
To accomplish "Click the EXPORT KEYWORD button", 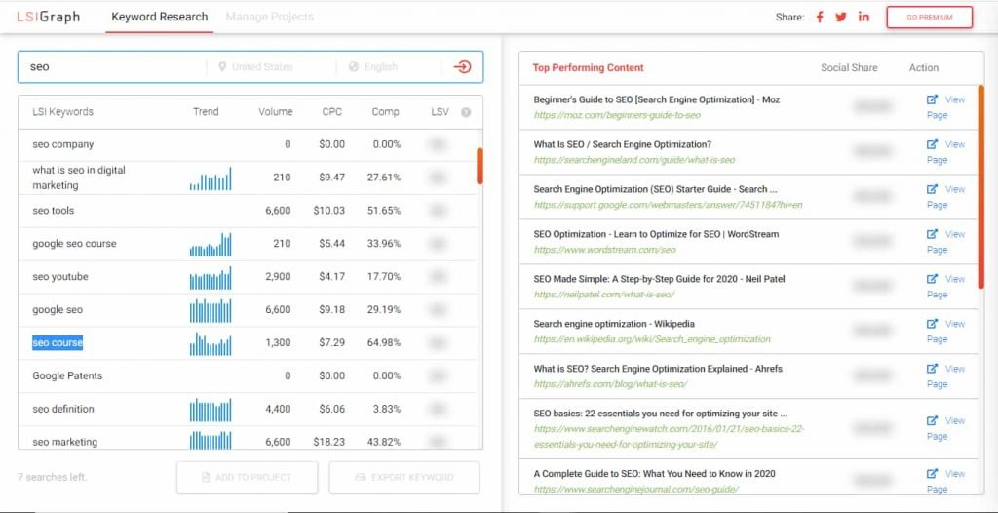I will coord(404,477).
